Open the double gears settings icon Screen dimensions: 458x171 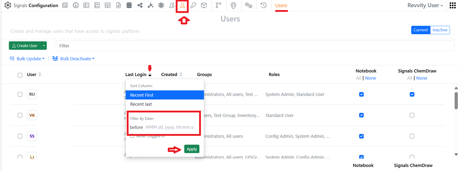(x=248, y=5)
